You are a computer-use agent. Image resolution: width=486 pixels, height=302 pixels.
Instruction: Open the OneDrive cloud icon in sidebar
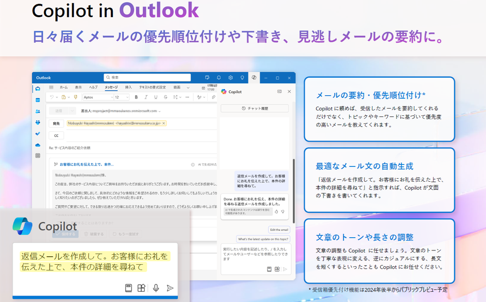click(x=38, y=145)
